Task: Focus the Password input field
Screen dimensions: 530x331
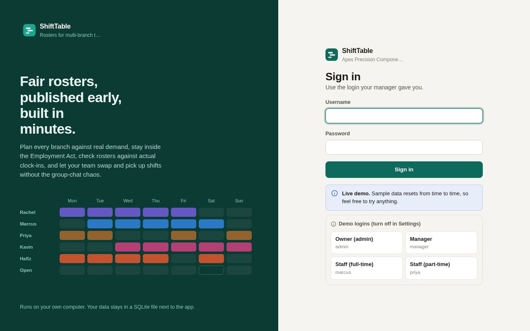Action: click(404, 147)
